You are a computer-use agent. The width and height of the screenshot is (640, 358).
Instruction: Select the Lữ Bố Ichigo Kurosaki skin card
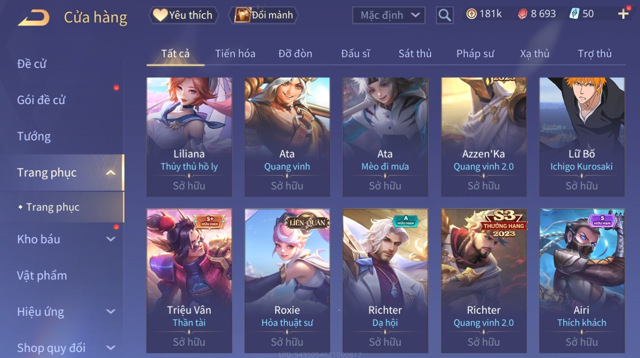coord(582,137)
